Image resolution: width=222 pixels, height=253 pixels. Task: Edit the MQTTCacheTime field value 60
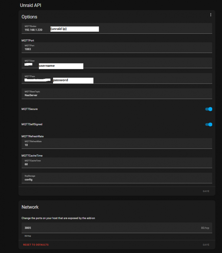tap(117, 163)
